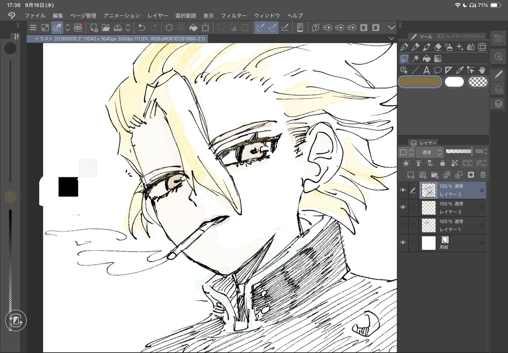Open dropdown arrows beside save icon

pos(128,28)
